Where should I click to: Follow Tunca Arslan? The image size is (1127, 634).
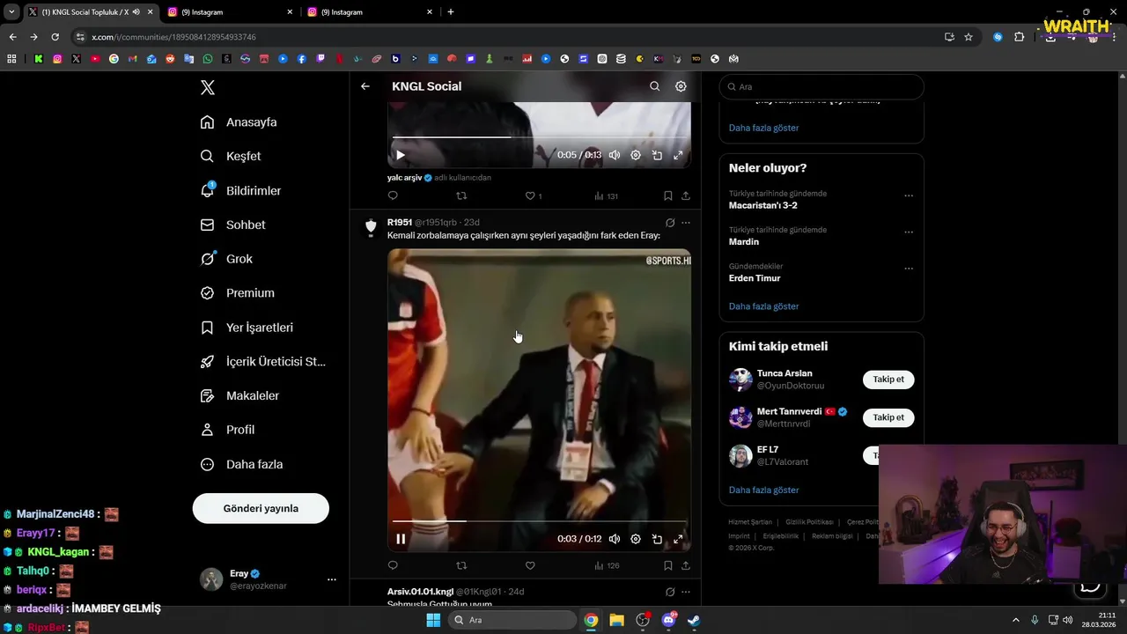click(888, 380)
